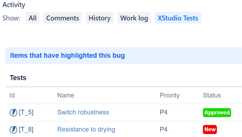Click the Name column header
This screenshot has height=137, width=242.
pos(66,95)
